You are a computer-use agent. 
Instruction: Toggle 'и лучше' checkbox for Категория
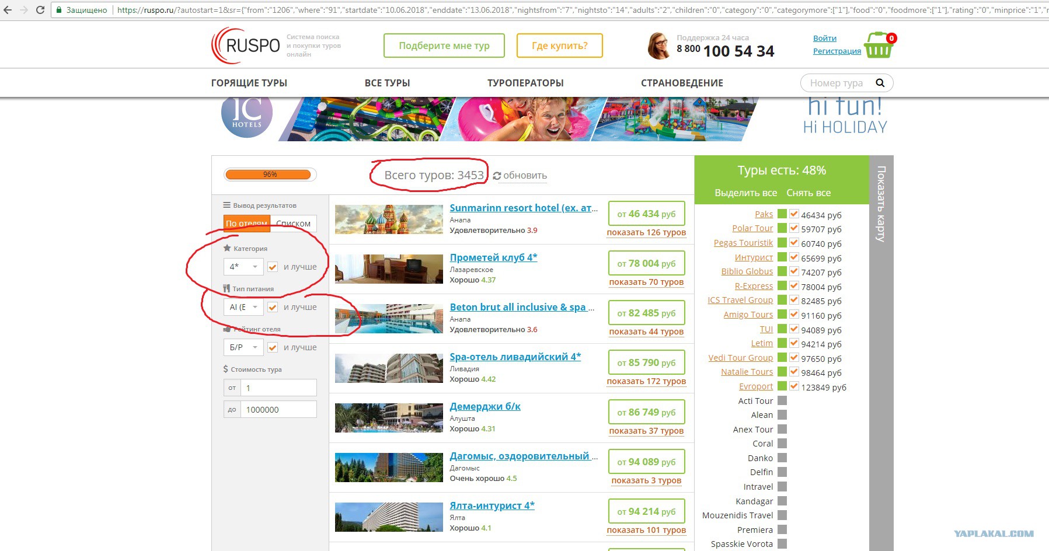click(273, 267)
